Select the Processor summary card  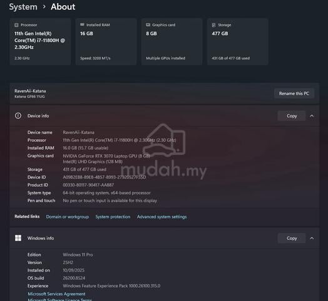point(40,42)
